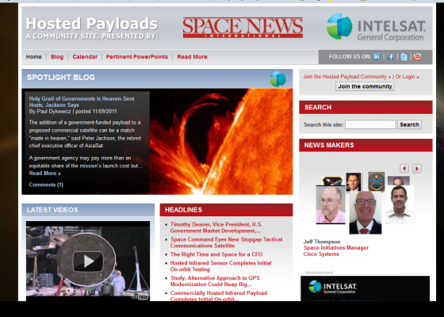Open the Facebook follow icon
The height and width of the screenshot is (317, 444).
[390, 56]
